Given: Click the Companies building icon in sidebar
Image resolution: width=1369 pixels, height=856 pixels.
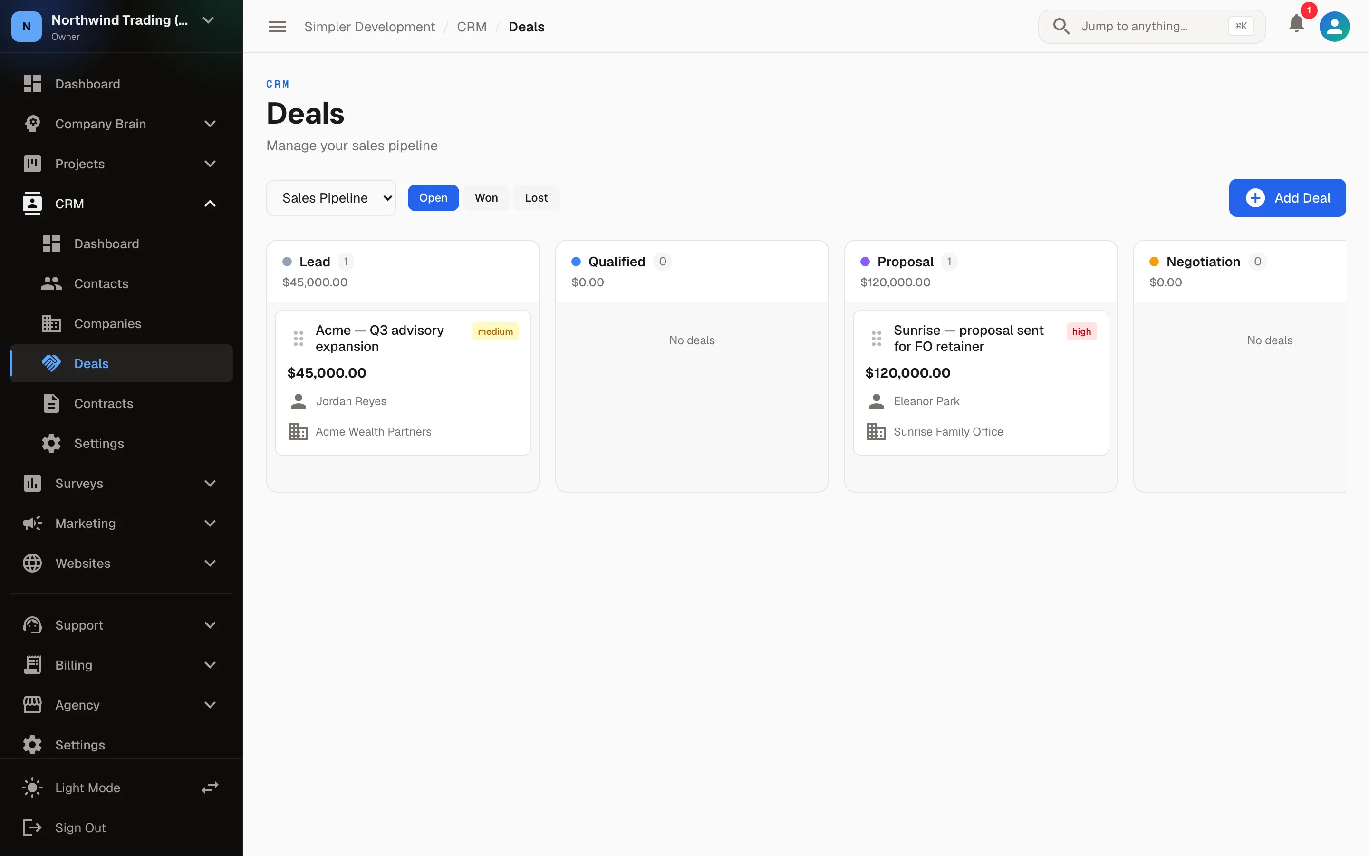Looking at the screenshot, I should coord(51,323).
